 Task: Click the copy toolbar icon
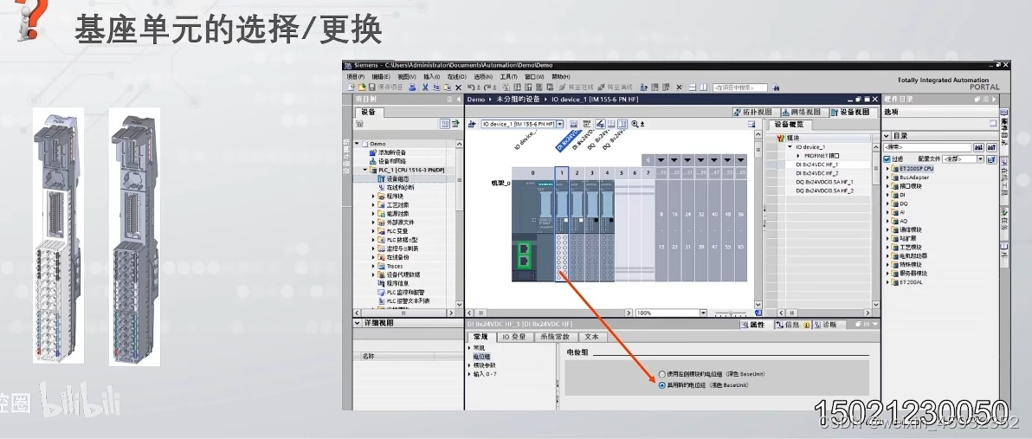pyautogui.click(x=435, y=87)
